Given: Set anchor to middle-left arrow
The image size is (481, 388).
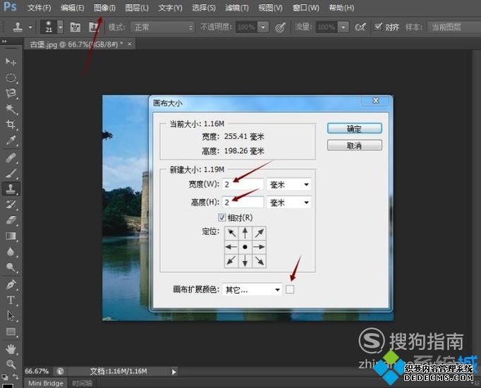Looking at the screenshot, I should (231, 247).
